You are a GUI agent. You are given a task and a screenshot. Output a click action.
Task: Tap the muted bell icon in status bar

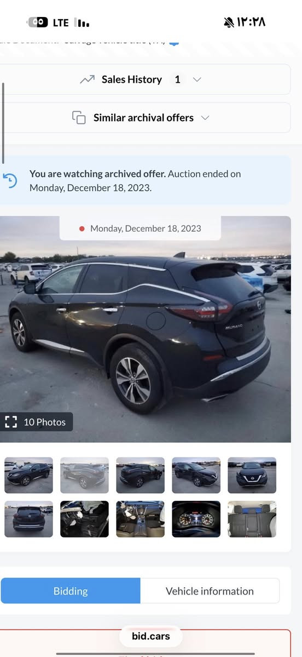[x=229, y=22]
